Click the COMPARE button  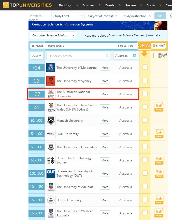coord(144,46)
